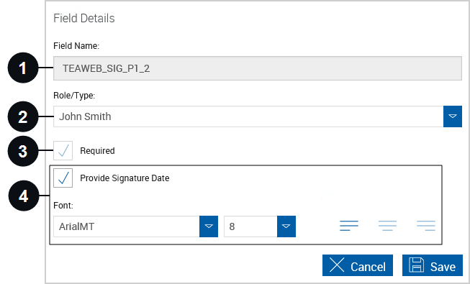Click the floppy disk Save icon

point(416,265)
